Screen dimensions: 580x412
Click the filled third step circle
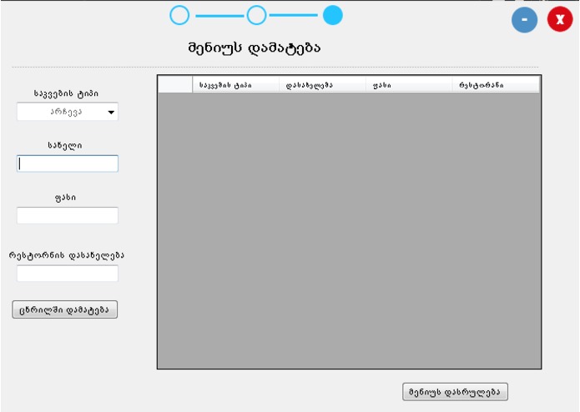point(332,15)
